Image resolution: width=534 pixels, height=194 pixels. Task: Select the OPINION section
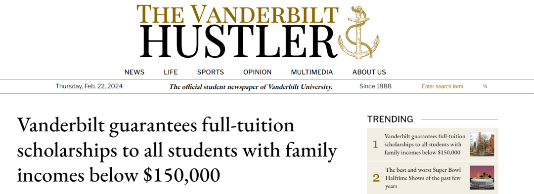[x=258, y=72]
